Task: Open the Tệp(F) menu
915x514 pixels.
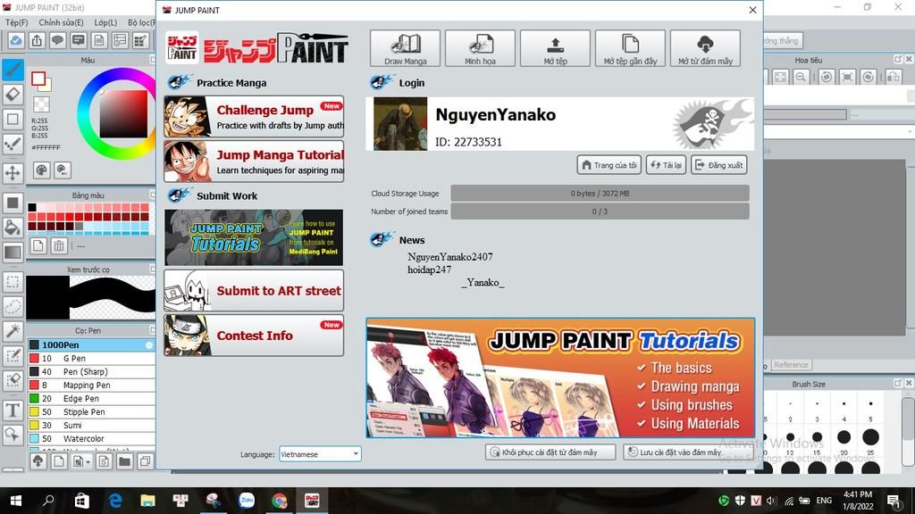Action: click(x=17, y=22)
